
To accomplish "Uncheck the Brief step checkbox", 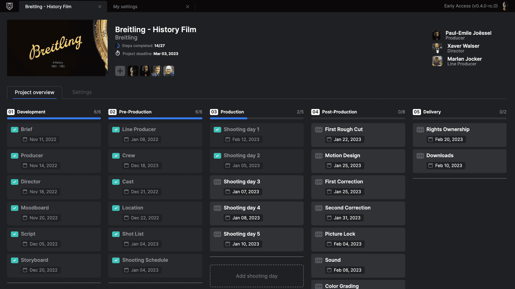I will 14,129.
